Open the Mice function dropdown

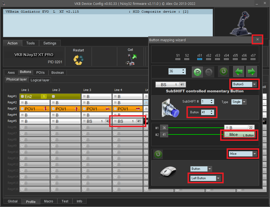(243, 154)
